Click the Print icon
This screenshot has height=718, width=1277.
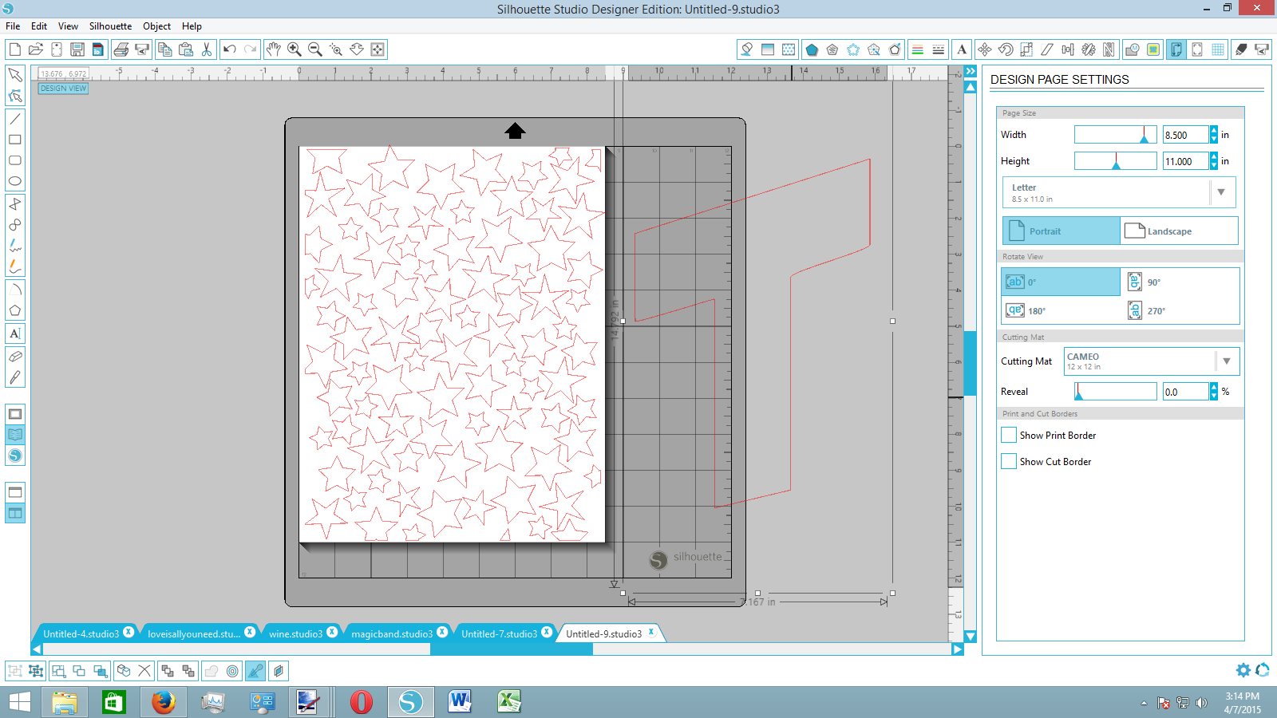point(121,49)
